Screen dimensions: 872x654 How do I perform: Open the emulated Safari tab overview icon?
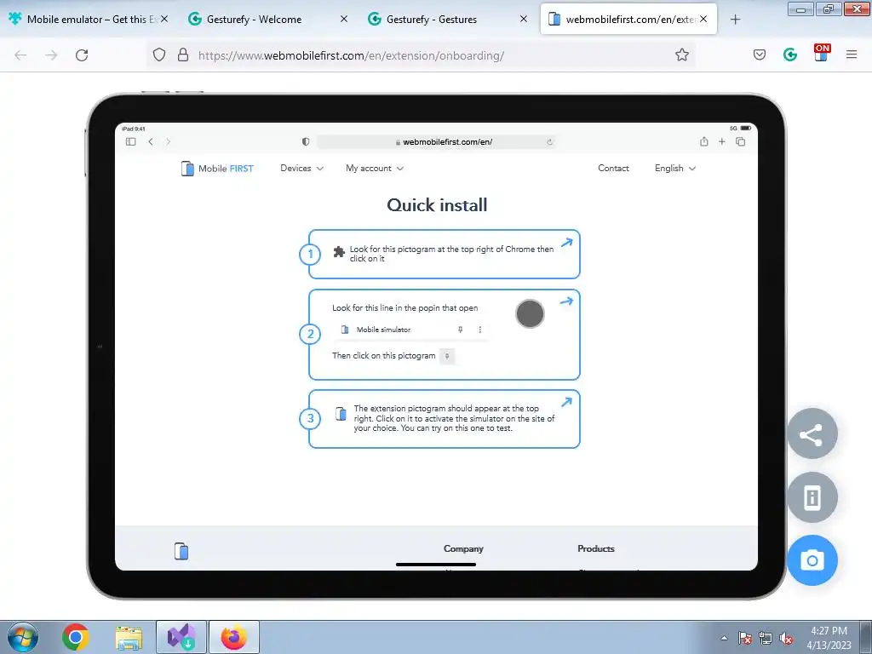click(740, 141)
